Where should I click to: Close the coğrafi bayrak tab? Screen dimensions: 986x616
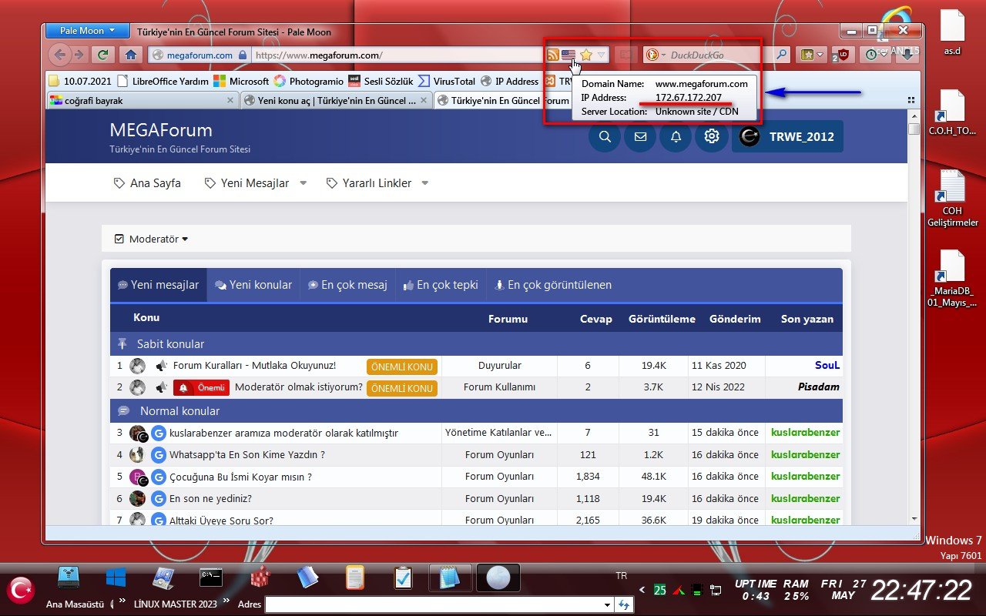pyautogui.click(x=230, y=100)
